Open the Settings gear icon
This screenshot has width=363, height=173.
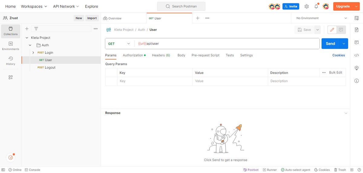(306, 6)
